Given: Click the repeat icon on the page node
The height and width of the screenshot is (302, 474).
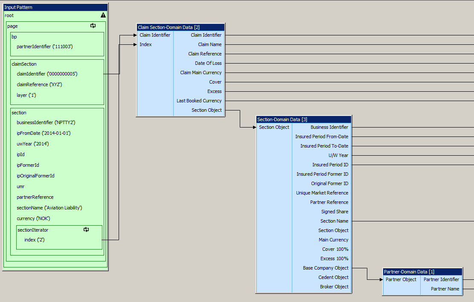Looking at the screenshot, I should click(93, 26).
